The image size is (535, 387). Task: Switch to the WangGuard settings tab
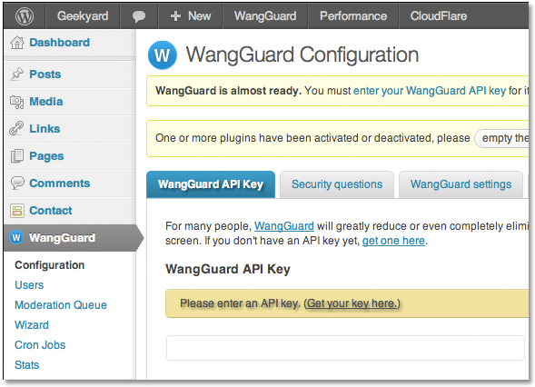(x=461, y=184)
